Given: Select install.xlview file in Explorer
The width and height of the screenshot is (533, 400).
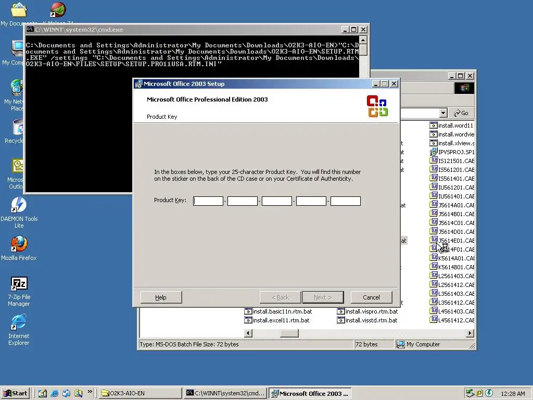Looking at the screenshot, I should (x=452, y=143).
